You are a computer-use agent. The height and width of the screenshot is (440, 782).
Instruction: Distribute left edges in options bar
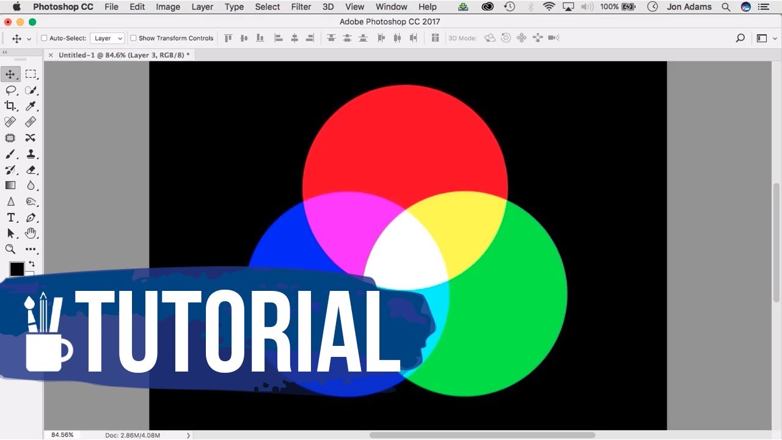(x=381, y=38)
